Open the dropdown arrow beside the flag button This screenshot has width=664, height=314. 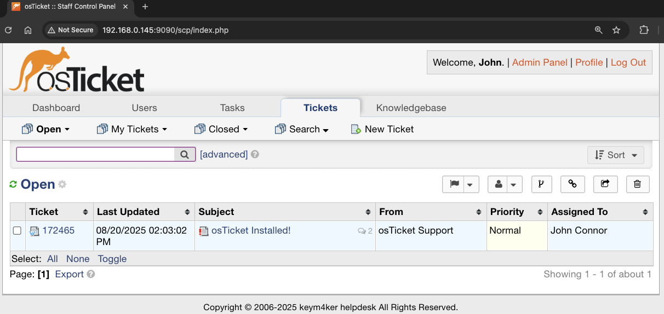[470, 184]
